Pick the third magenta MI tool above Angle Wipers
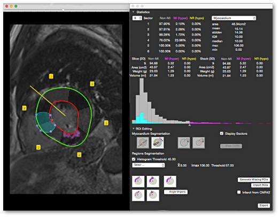Screen dimensions: 279x217 tap(170, 181)
